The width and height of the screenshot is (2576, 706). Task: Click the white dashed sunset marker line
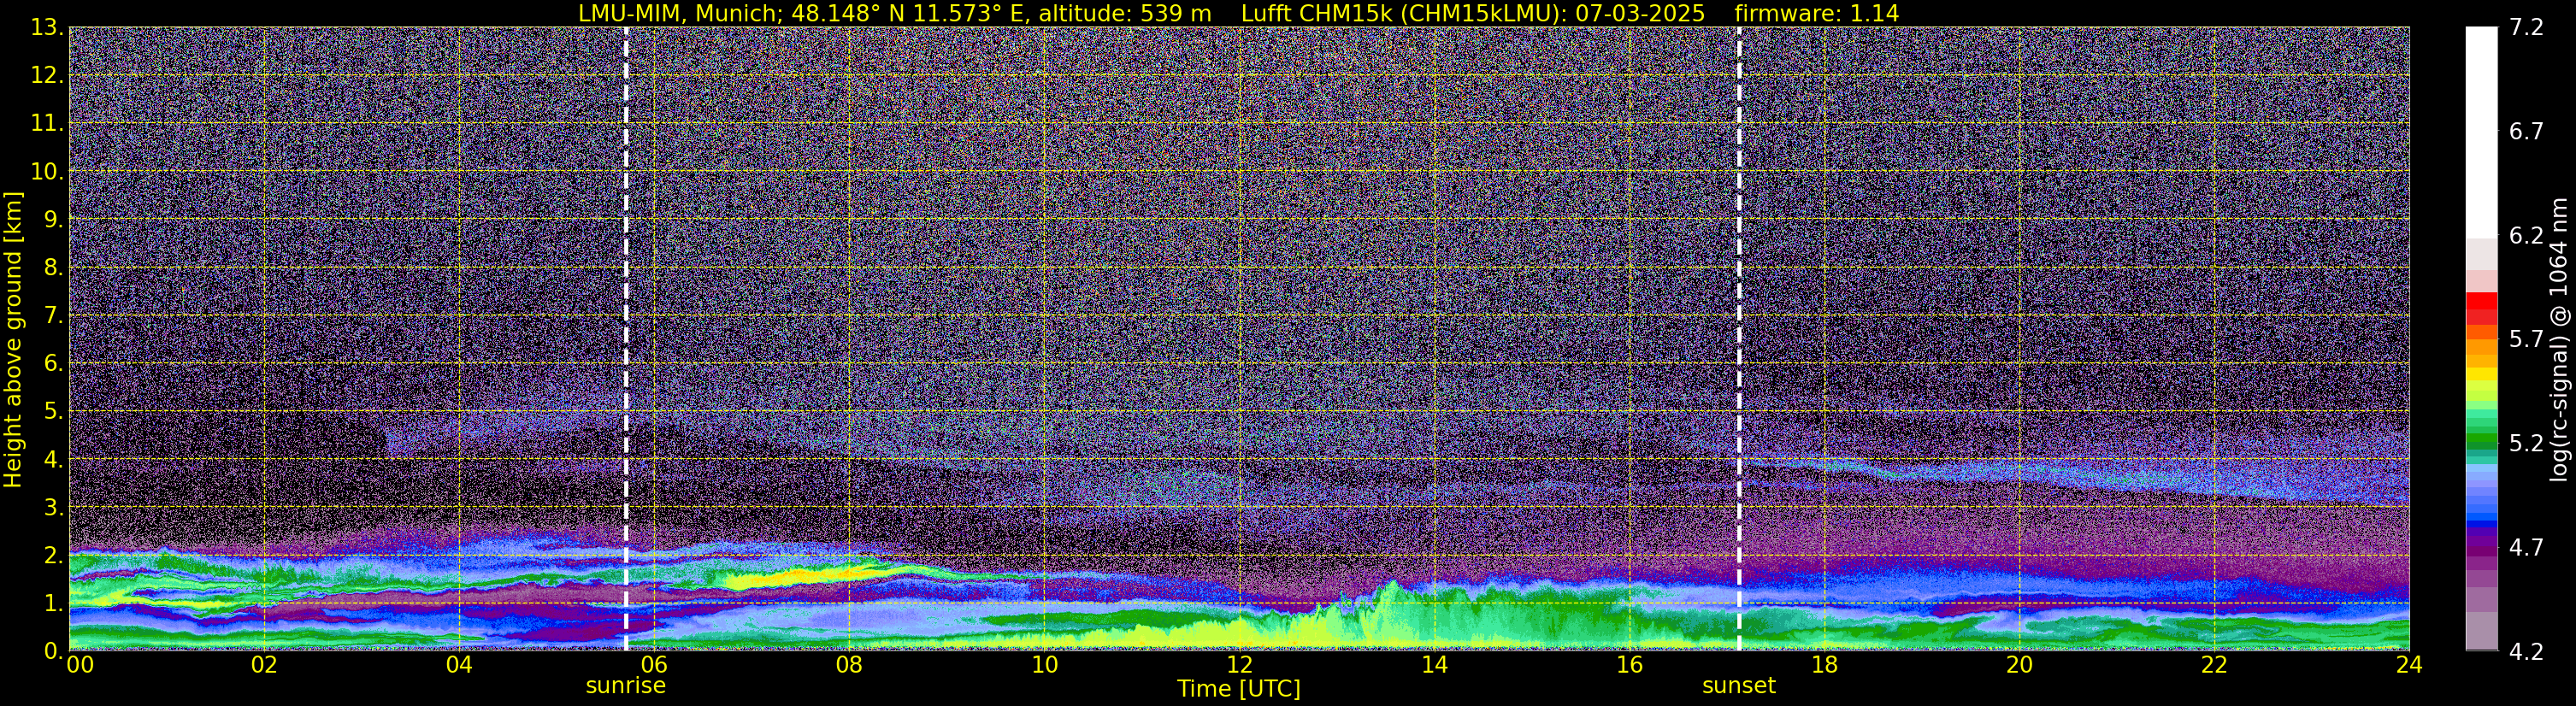point(1739,338)
